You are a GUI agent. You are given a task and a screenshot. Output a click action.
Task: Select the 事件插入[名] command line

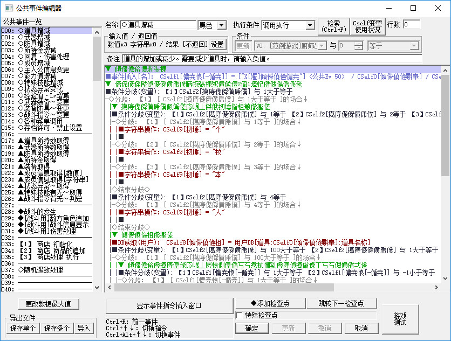point(272,76)
